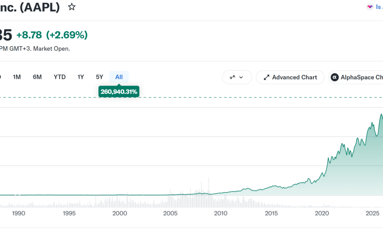Screen dimensions: 383x230
Task: Click the Market Open status text
Action: 52,49
